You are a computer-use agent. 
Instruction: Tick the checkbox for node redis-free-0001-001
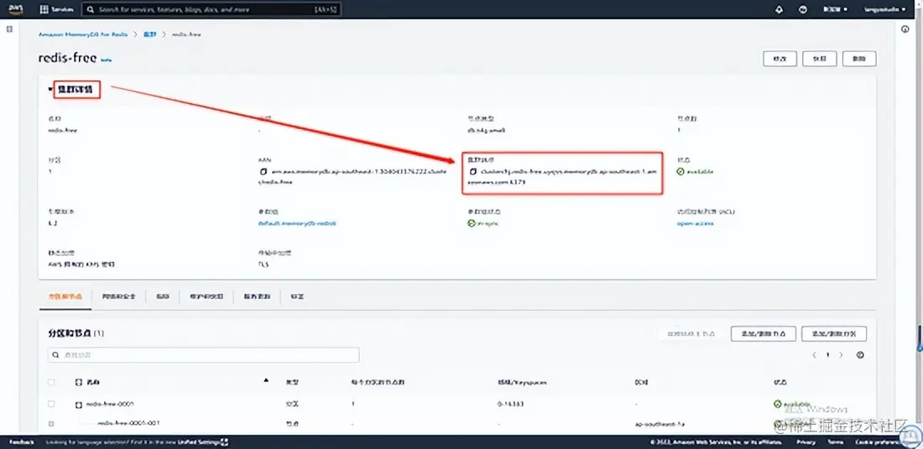coord(51,423)
